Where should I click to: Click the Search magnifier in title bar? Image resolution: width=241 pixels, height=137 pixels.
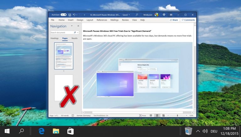pos(137,15)
